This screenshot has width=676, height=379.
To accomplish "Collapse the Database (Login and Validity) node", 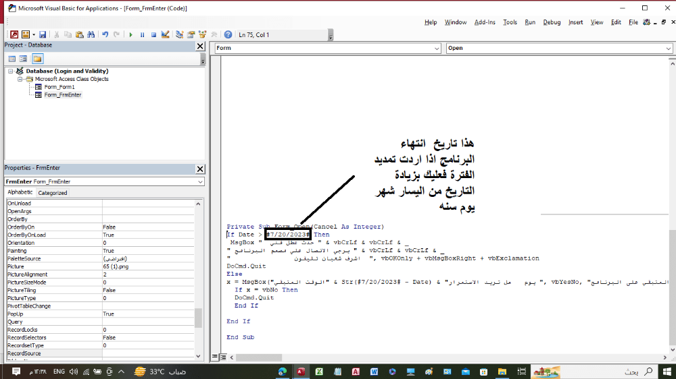I will [x=10, y=71].
